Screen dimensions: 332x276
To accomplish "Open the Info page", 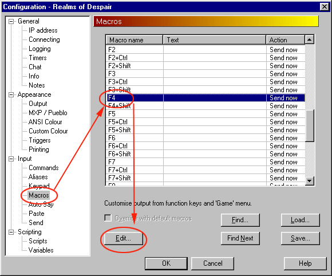I will click(x=34, y=76).
